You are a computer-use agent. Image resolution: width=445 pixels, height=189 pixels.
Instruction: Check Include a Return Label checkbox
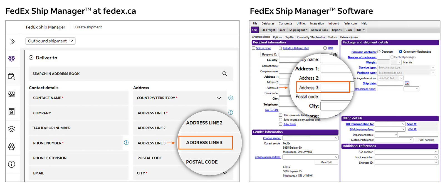[x=280, y=48]
